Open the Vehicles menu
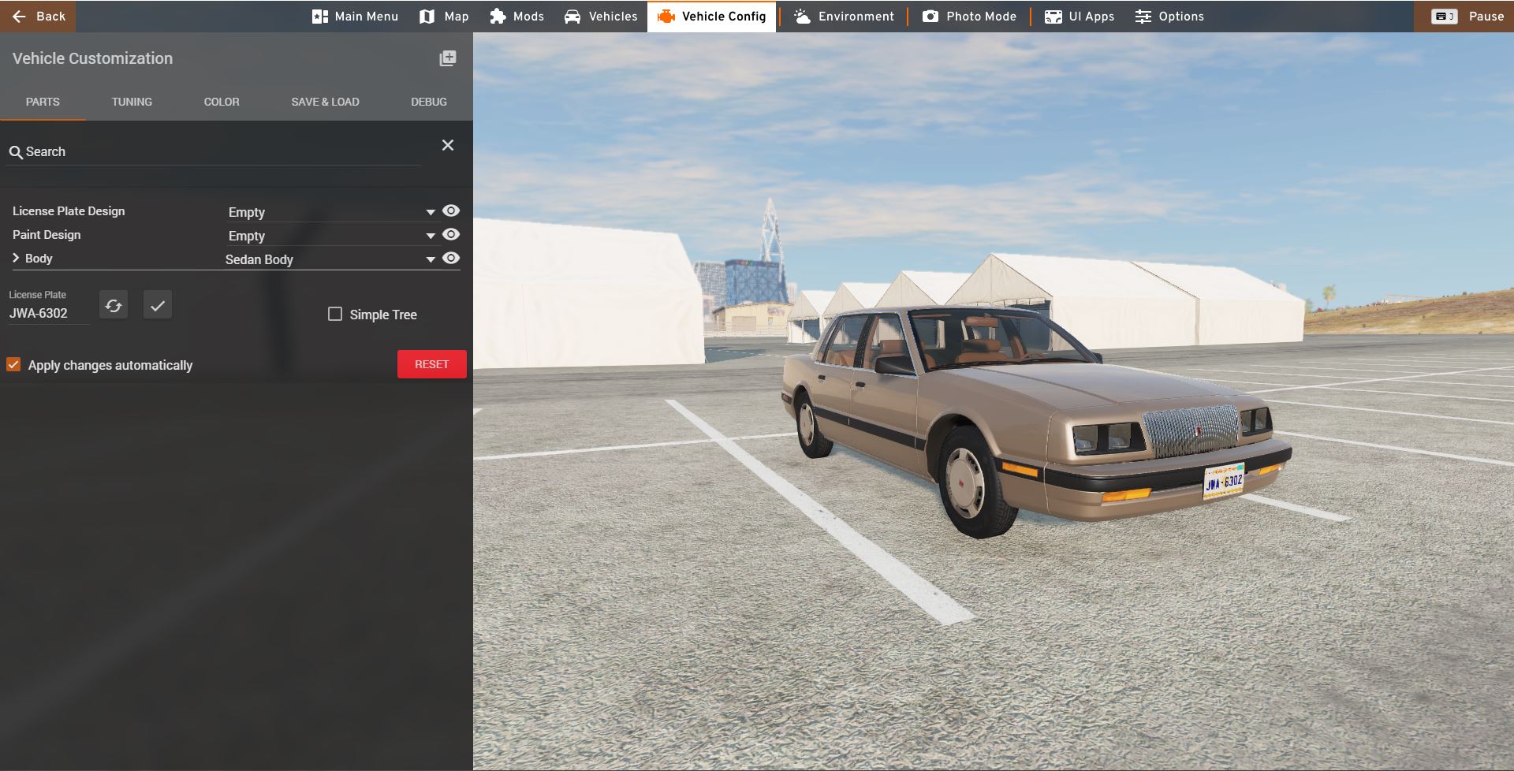 click(x=601, y=17)
